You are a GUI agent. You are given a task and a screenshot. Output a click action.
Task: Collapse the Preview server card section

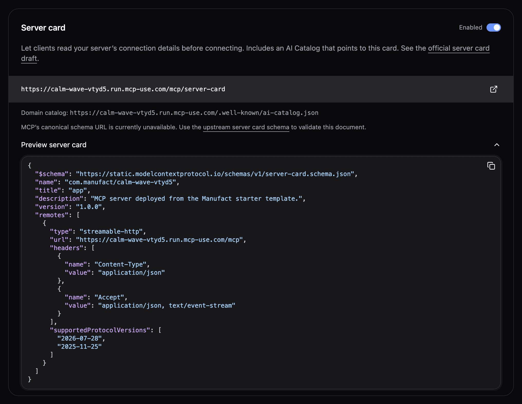point(497,145)
